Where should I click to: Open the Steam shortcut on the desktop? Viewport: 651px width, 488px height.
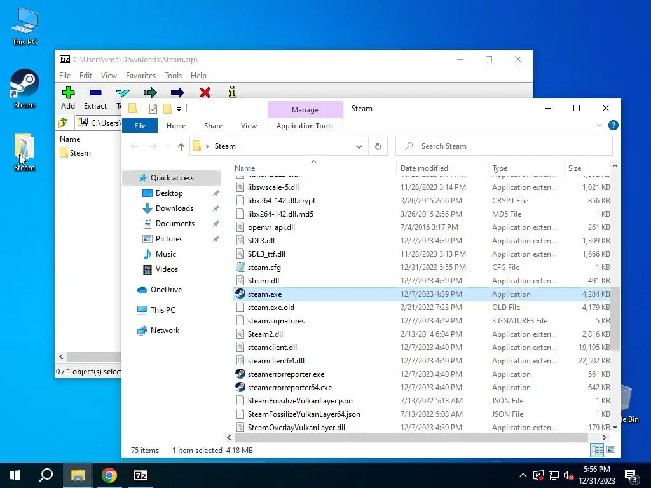click(x=25, y=89)
